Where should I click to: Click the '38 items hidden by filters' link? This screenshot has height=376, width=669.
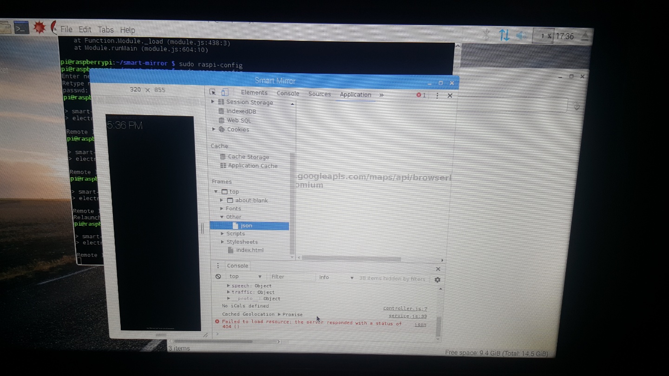click(392, 278)
